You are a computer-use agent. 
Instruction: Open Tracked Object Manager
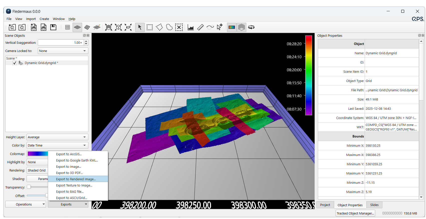click(x=355, y=213)
